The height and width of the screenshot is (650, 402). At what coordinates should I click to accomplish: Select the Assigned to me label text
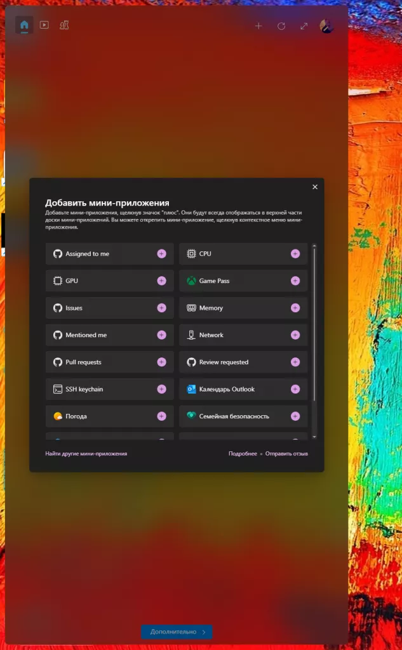87,254
